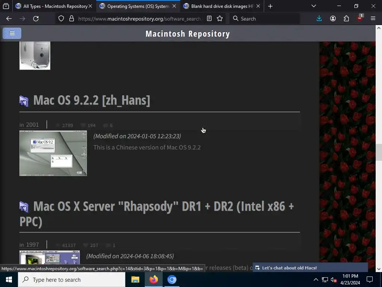
Task: Open the Extensions puzzle icon
Action: [x=346, y=19]
